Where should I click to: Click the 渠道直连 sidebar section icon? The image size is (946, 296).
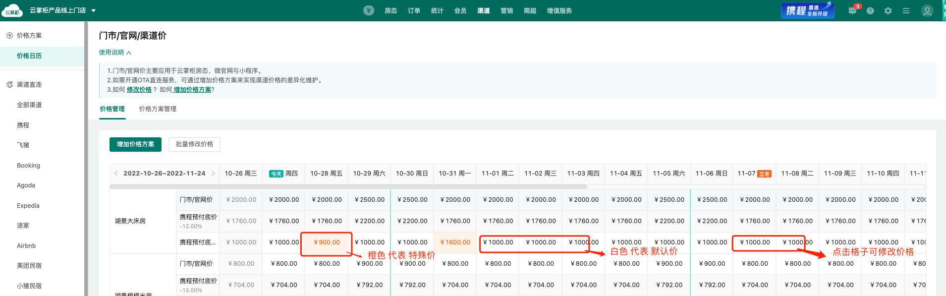9,85
